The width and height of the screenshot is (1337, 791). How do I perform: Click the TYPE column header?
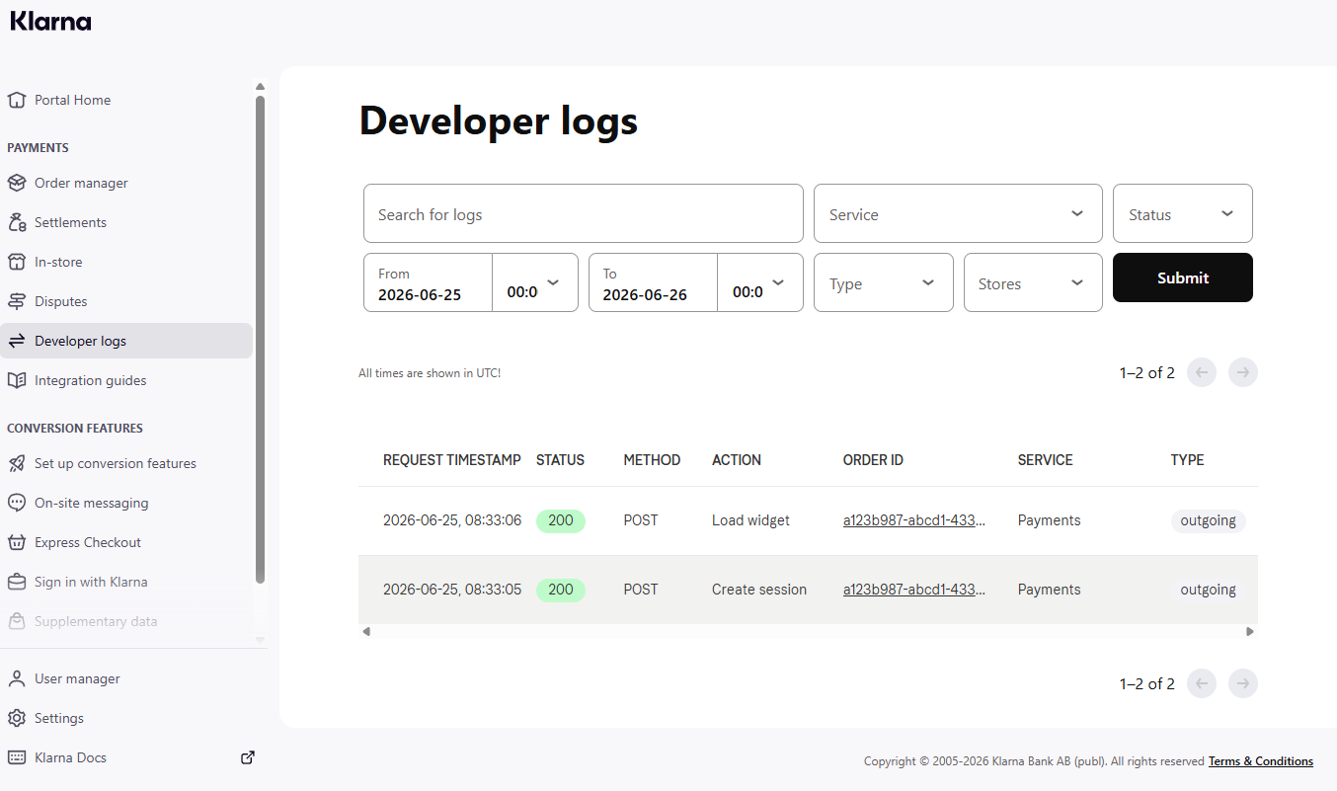1187,460
